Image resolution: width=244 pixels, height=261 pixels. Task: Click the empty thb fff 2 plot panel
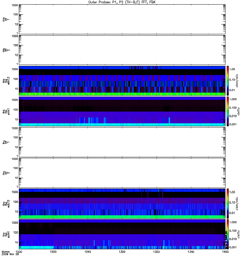point(122,50)
